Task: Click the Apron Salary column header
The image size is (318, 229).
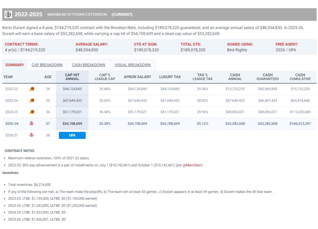Action: (137, 77)
